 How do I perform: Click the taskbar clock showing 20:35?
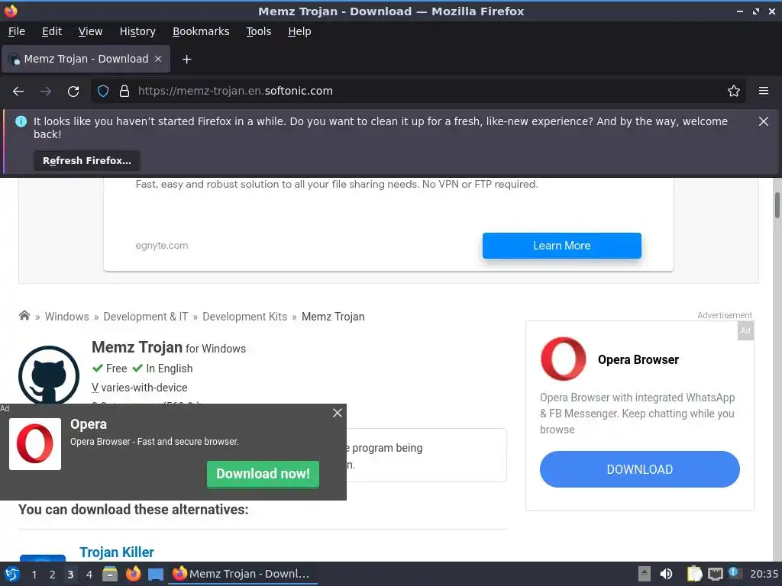point(764,574)
